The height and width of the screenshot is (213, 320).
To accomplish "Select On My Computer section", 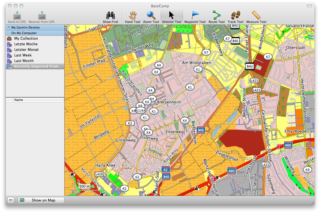I will 35,33.
